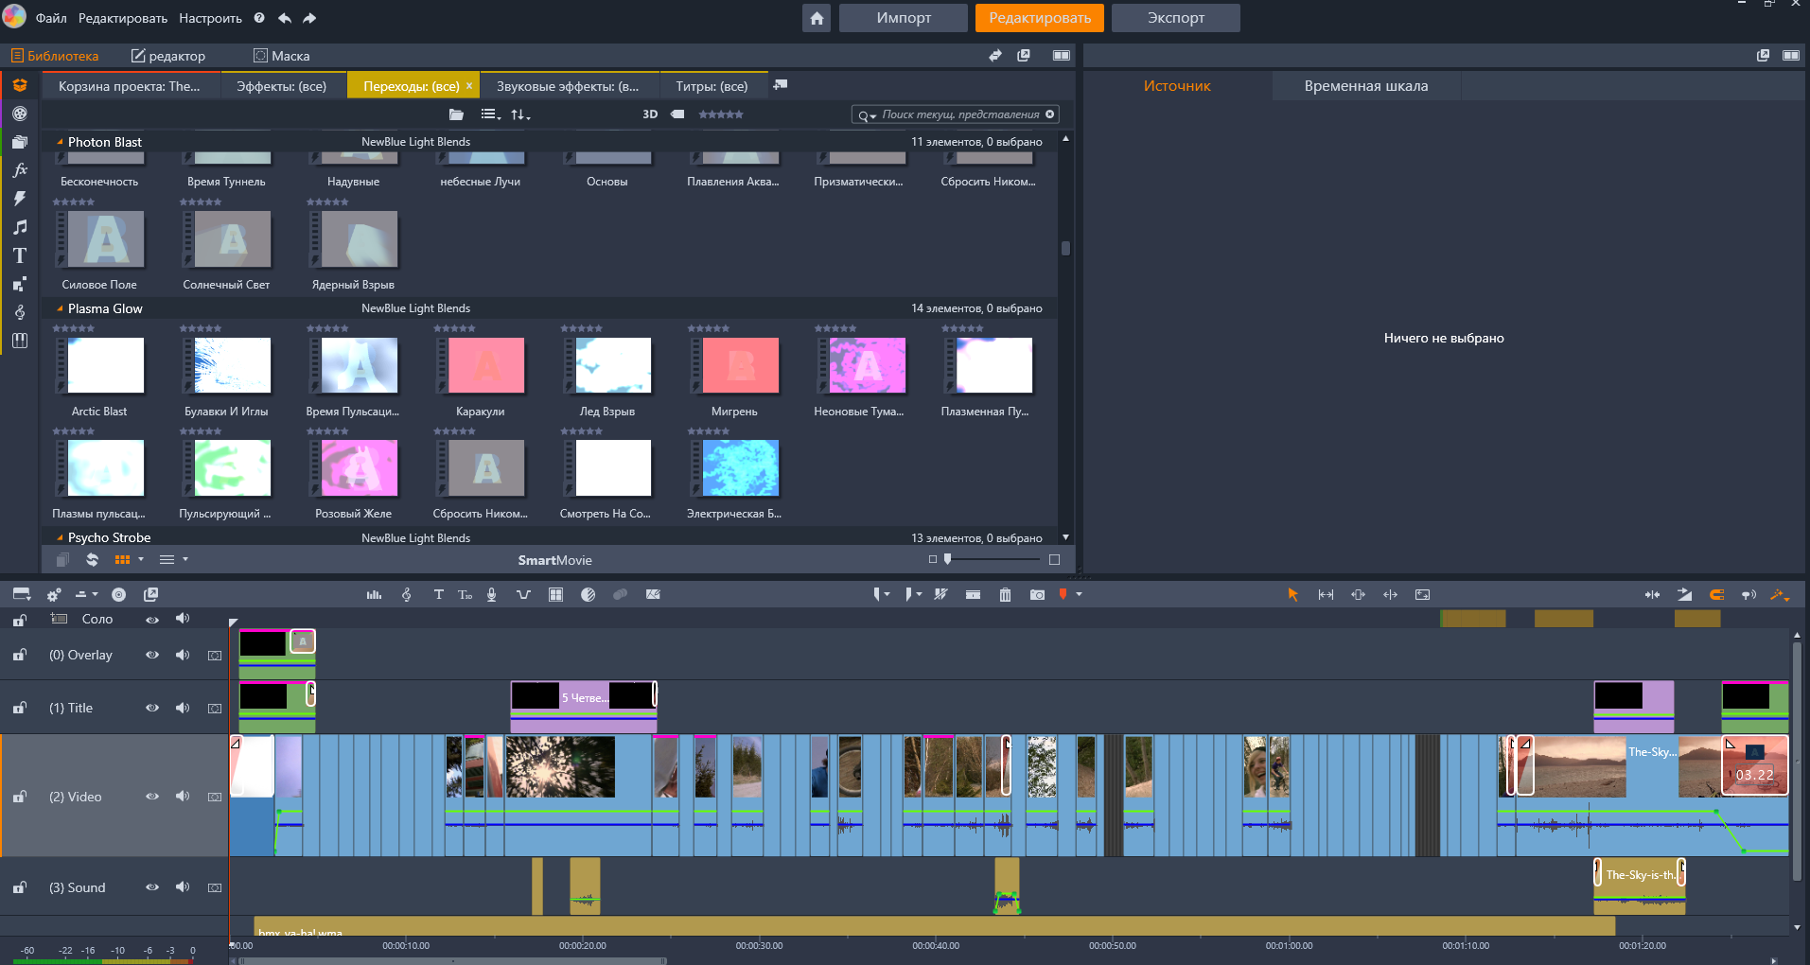This screenshot has width=1810, height=965.
Task: Click the Экспорт button
Action: [x=1176, y=18]
